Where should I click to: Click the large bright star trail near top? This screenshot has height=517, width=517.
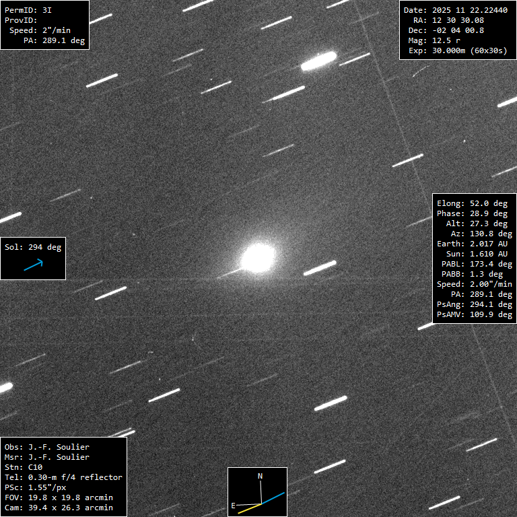[318, 62]
